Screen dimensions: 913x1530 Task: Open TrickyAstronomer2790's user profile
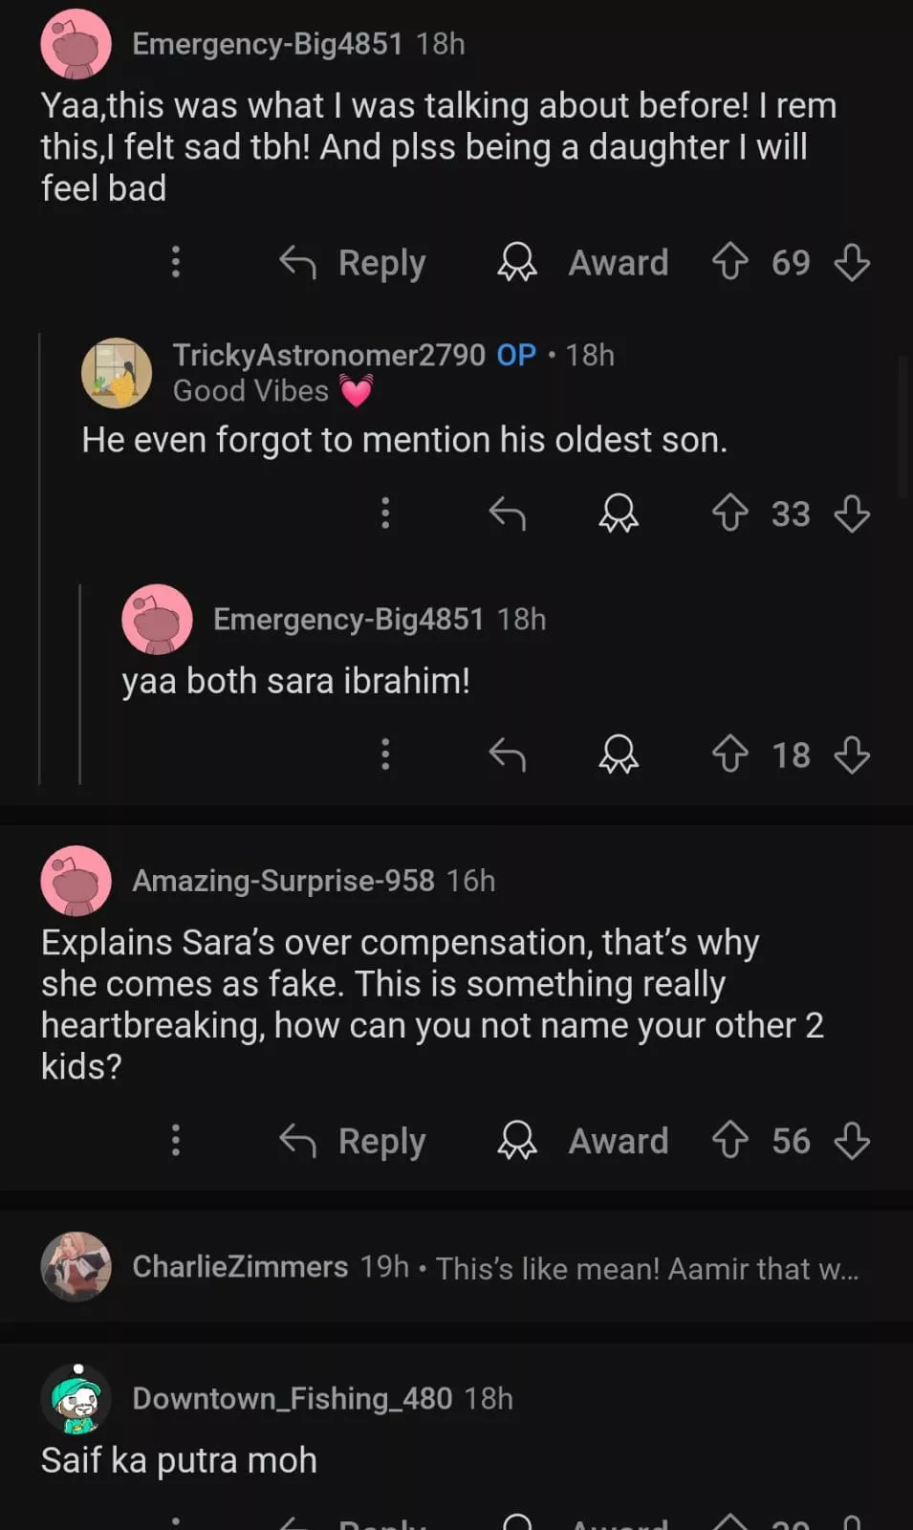point(329,355)
